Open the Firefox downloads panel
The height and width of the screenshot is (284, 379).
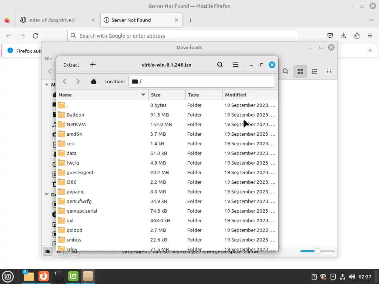(343, 36)
